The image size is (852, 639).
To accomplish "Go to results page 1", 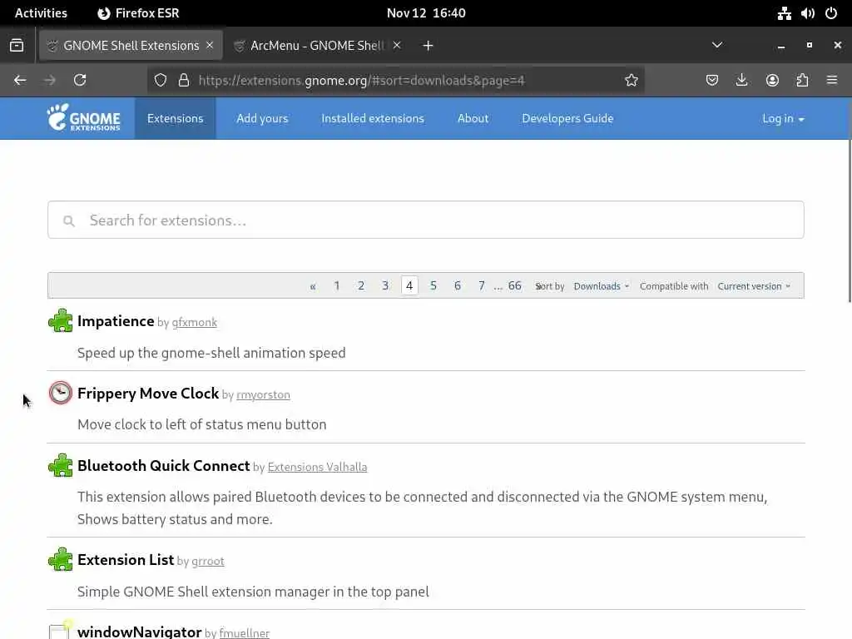I will point(337,286).
